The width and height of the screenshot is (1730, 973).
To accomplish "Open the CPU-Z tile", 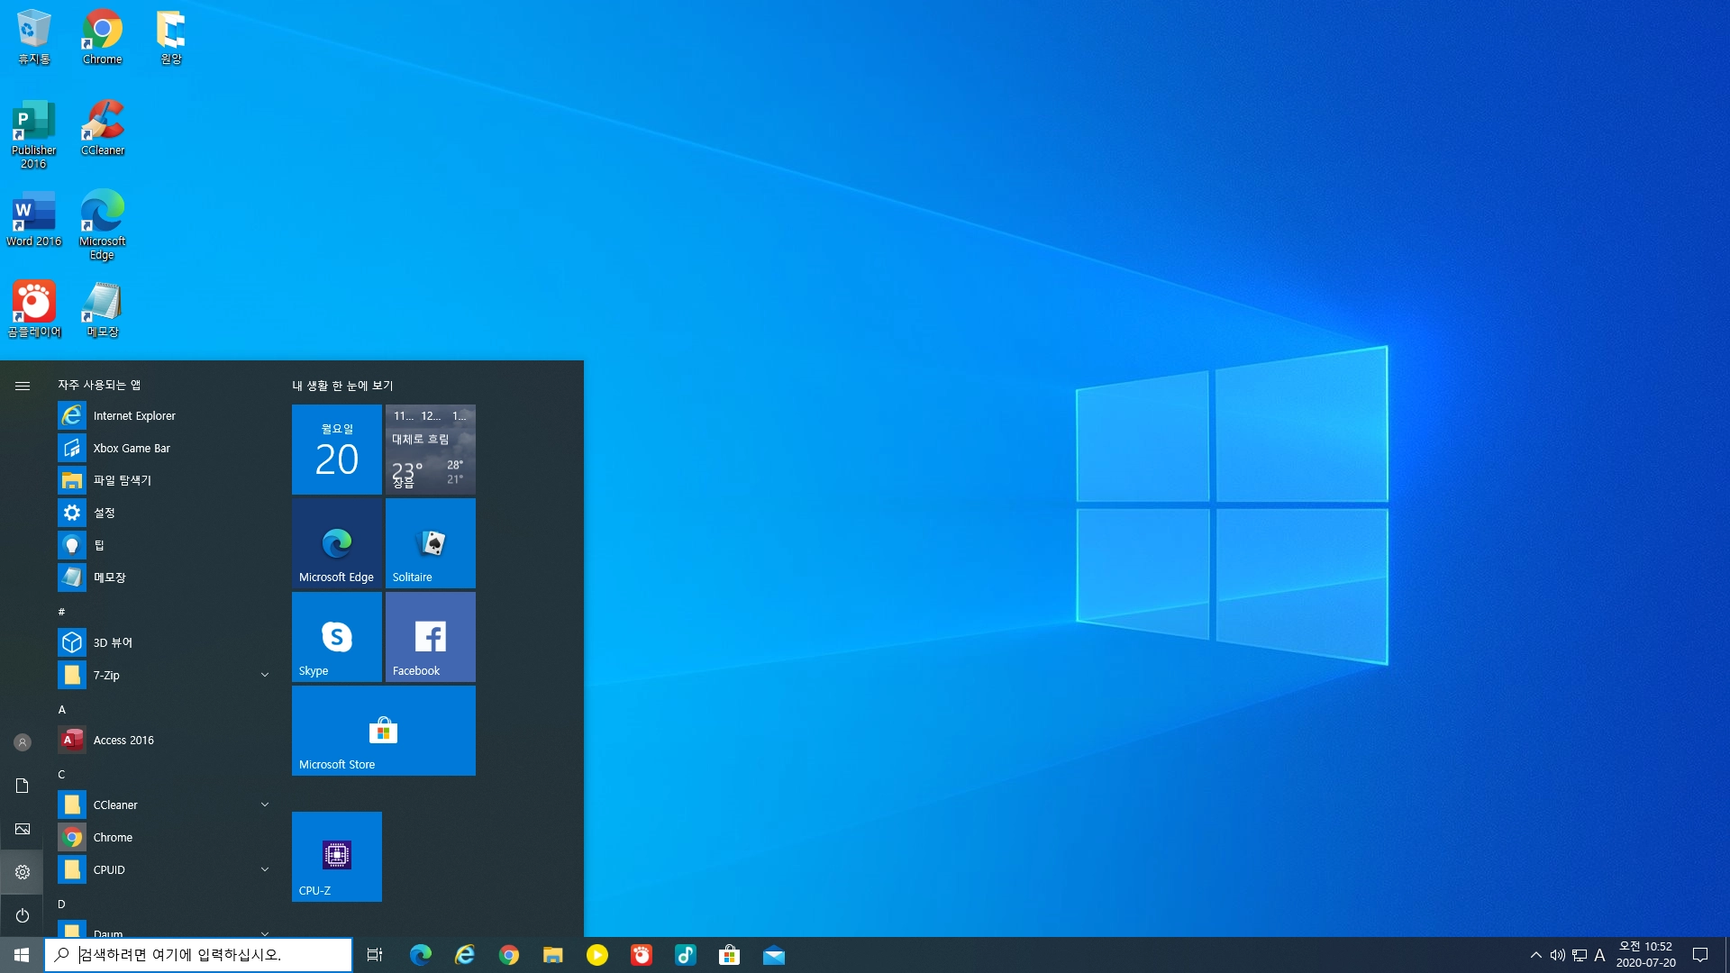I will coord(336,856).
